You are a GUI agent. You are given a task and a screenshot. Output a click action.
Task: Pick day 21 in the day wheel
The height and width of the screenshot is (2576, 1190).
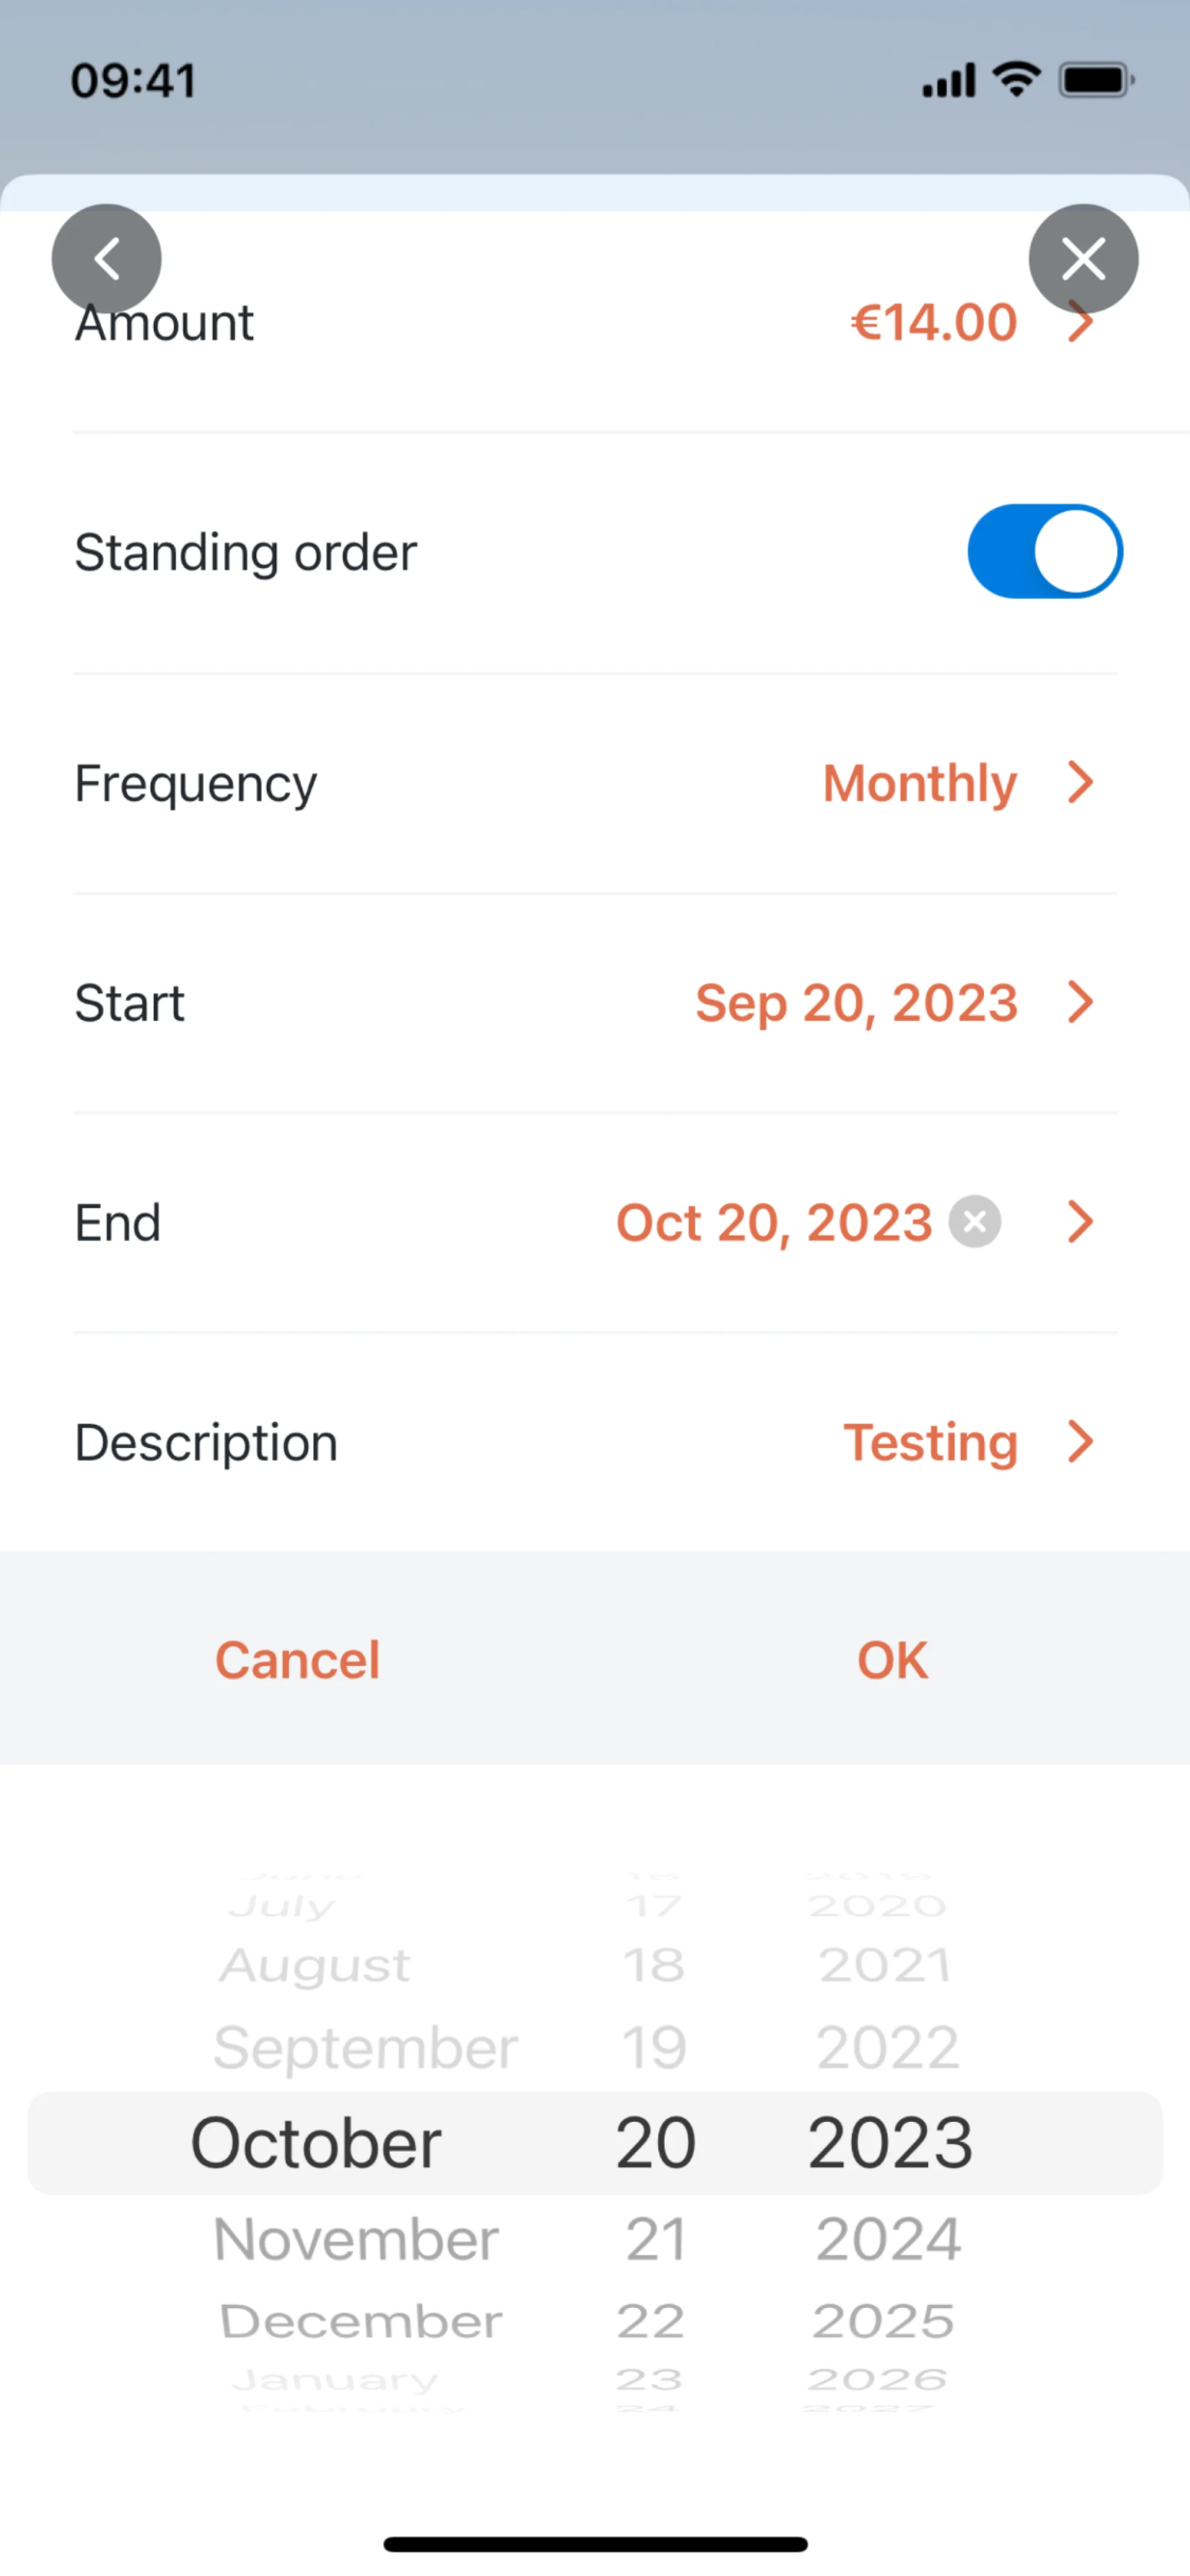point(655,2239)
